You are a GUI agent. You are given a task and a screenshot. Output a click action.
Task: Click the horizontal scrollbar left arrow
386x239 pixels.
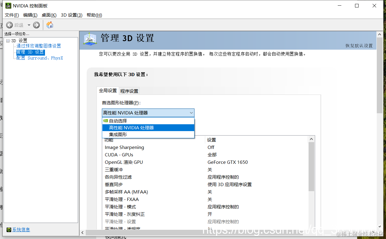(83, 232)
